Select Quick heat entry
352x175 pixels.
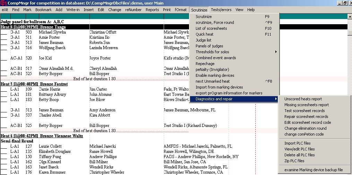[234, 34]
